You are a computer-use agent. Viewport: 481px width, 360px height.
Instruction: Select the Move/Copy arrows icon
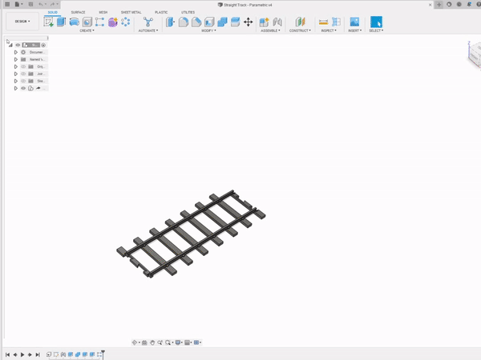coord(249,22)
